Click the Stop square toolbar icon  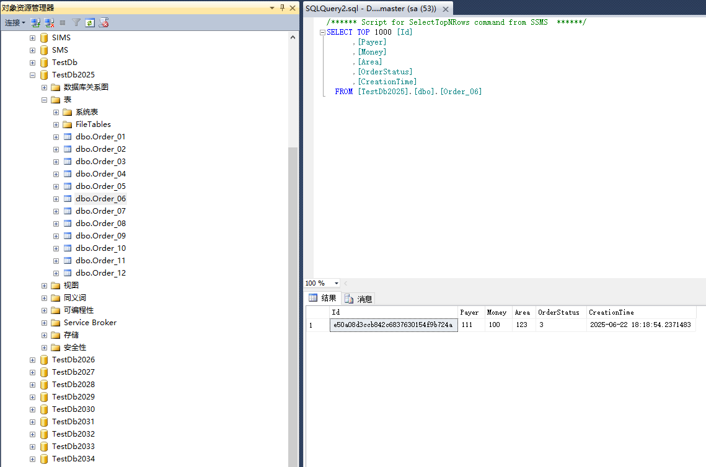63,22
